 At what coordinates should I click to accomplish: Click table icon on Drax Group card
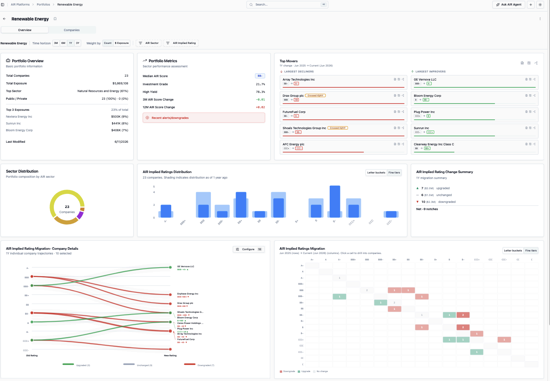click(399, 95)
